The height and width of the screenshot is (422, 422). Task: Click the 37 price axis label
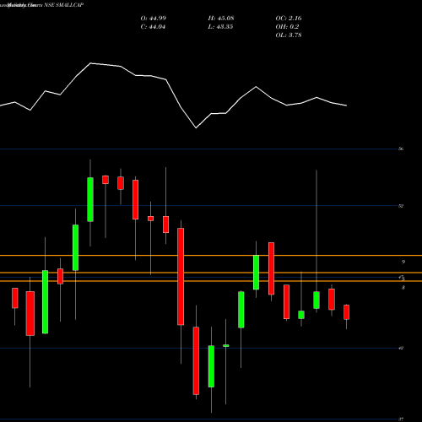401,419
